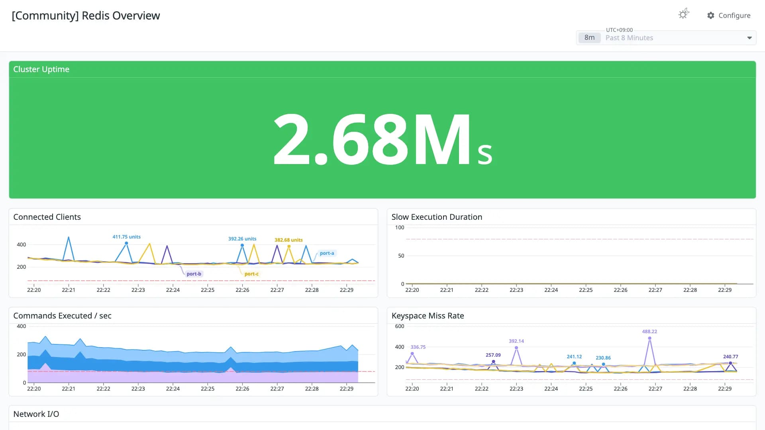Screen dimensions: 765x430
Task: Click the 257.09 data point label
Action: (x=493, y=355)
